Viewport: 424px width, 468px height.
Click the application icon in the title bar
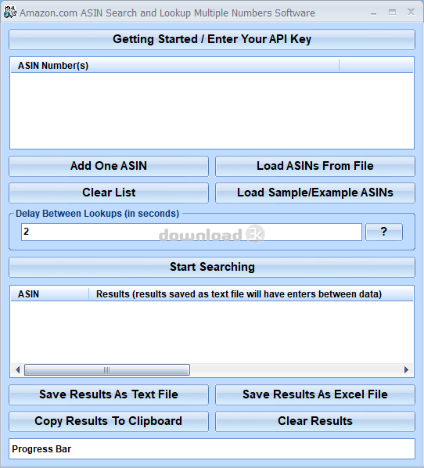tap(10, 13)
